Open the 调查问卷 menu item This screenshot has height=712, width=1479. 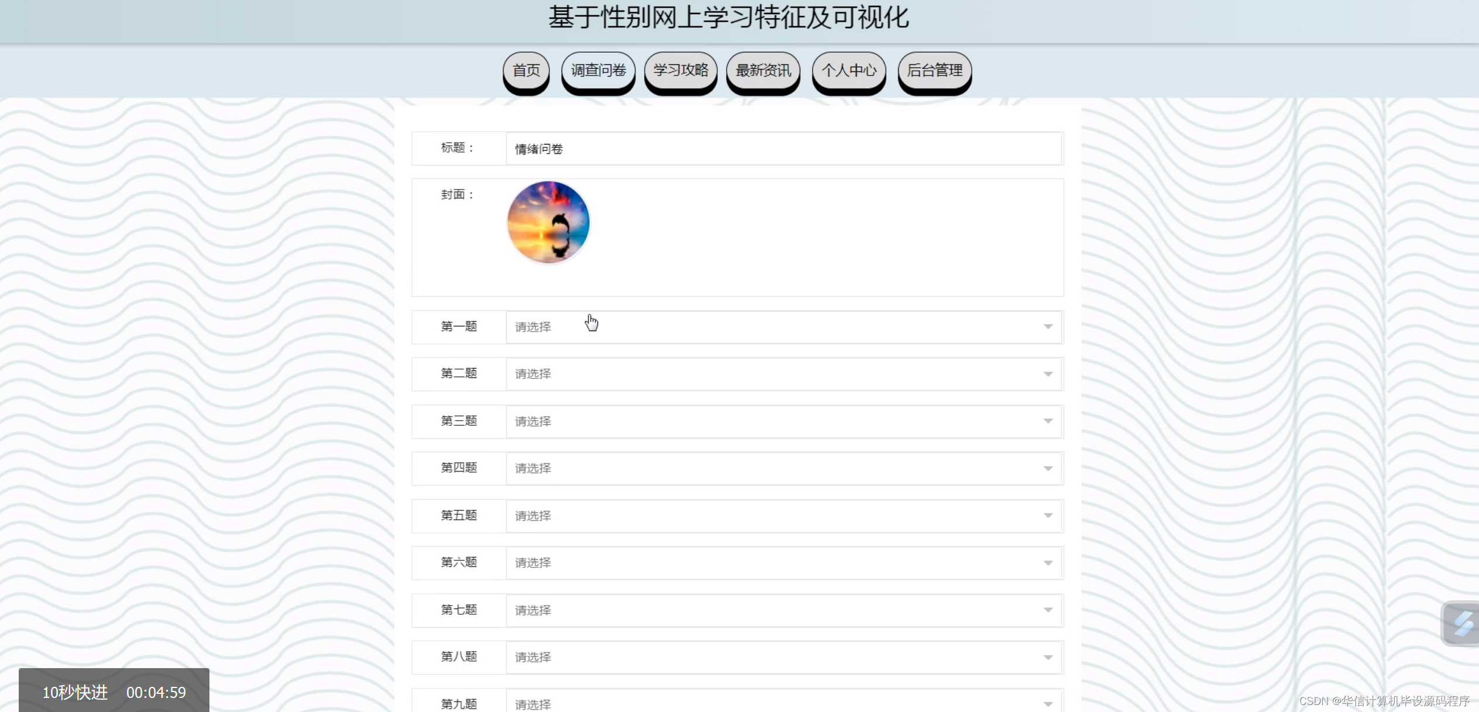point(598,70)
